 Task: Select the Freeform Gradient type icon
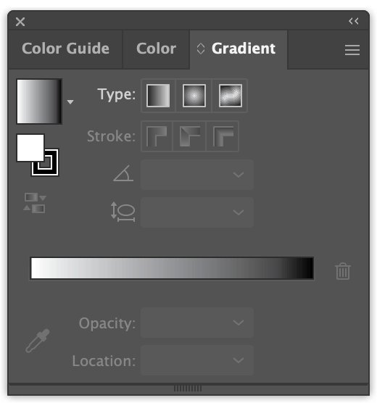[230, 96]
